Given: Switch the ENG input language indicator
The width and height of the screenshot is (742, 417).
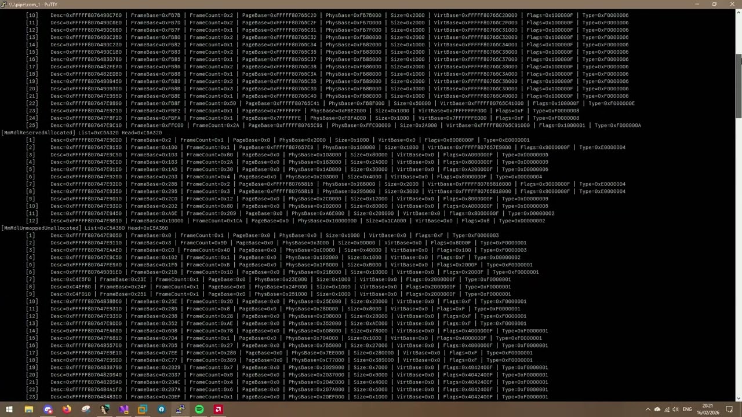Looking at the screenshot, I should point(688,409).
